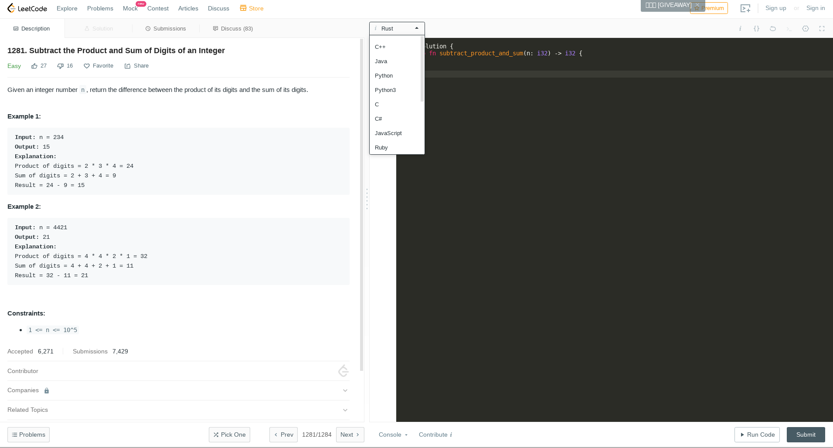Click the Sign in link

click(x=816, y=8)
